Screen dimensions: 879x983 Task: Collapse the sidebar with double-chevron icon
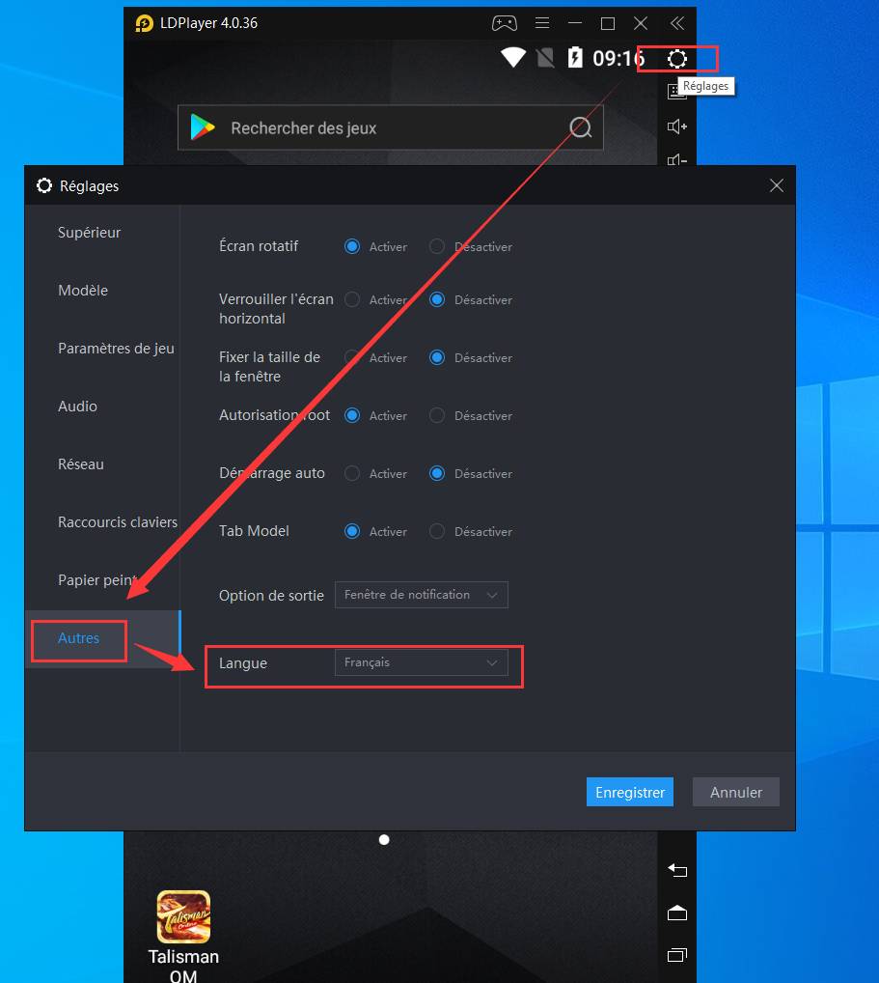[x=677, y=23]
